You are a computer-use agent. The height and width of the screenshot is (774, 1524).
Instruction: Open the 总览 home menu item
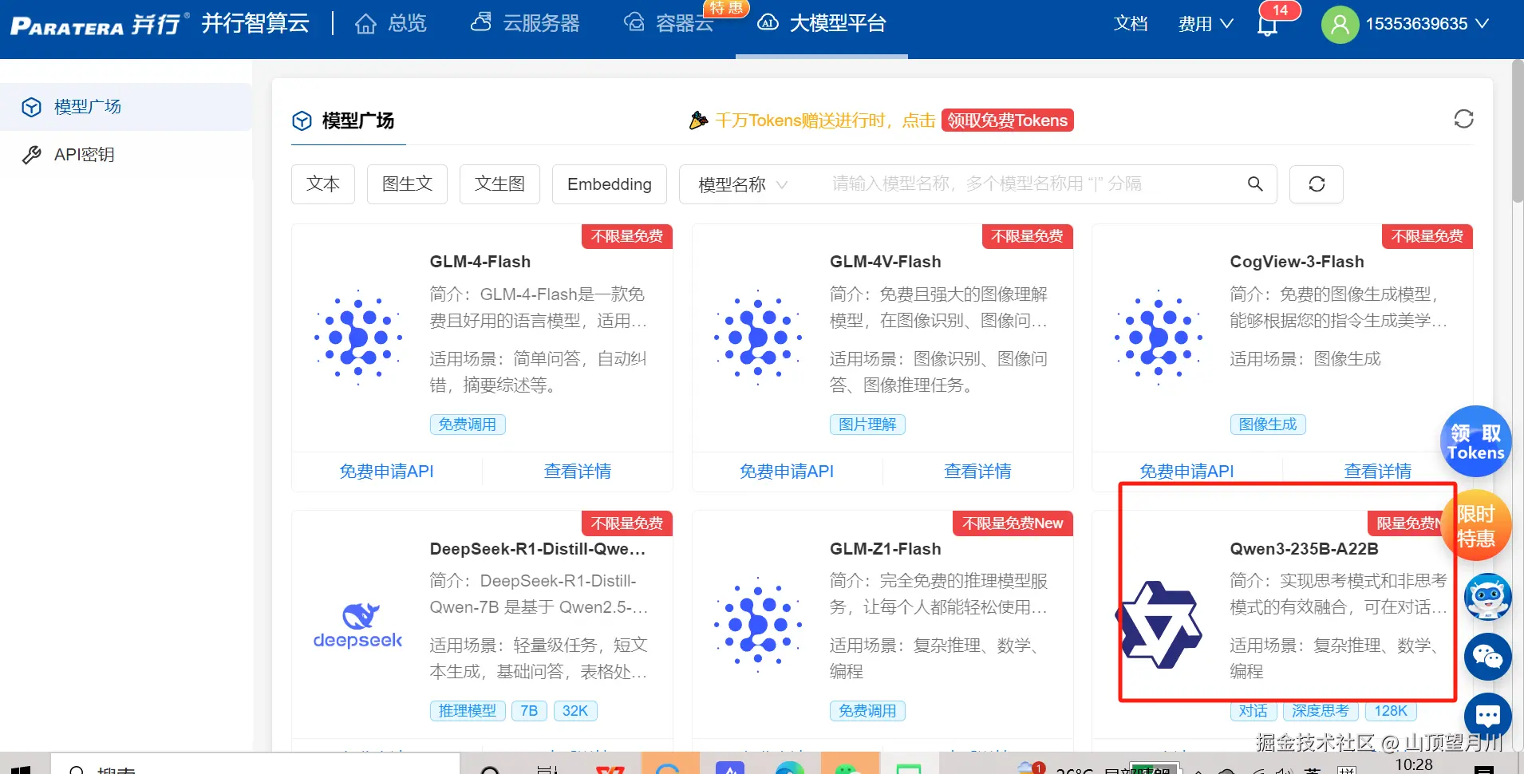(391, 24)
